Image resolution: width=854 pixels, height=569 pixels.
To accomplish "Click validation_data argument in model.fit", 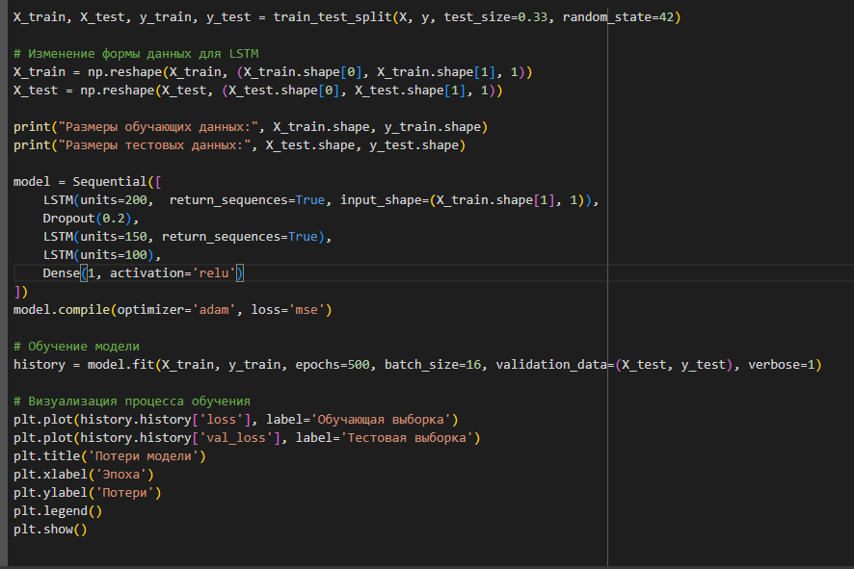I will 614,365.
